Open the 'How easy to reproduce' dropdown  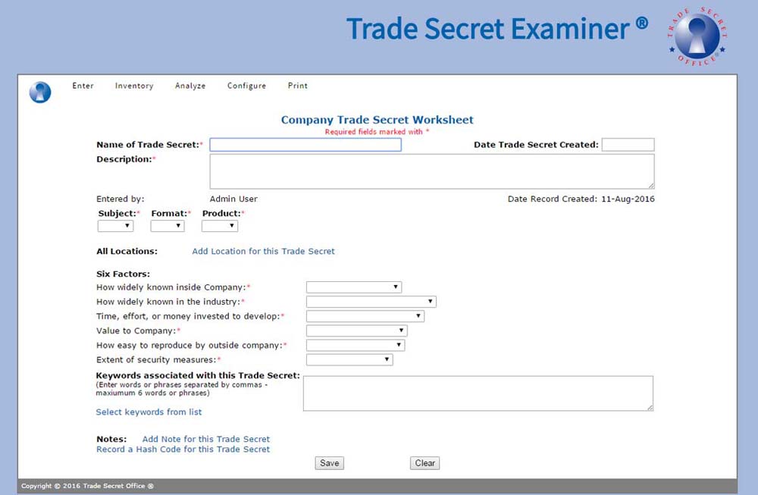tap(356, 345)
